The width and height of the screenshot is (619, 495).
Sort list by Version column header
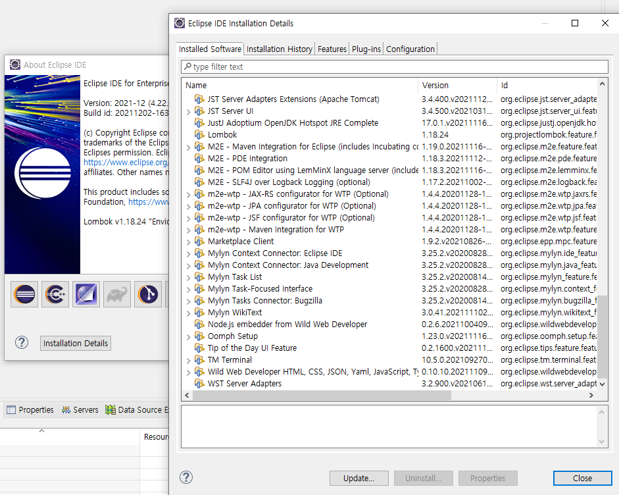(458, 86)
